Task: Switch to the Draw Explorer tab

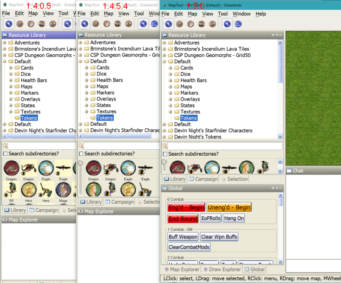Action: [x=222, y=269]
